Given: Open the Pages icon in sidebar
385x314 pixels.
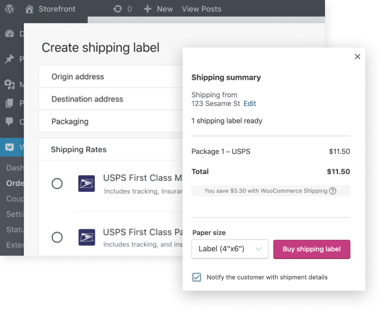Looking at the screenshot, I should (x=9, y=103).
